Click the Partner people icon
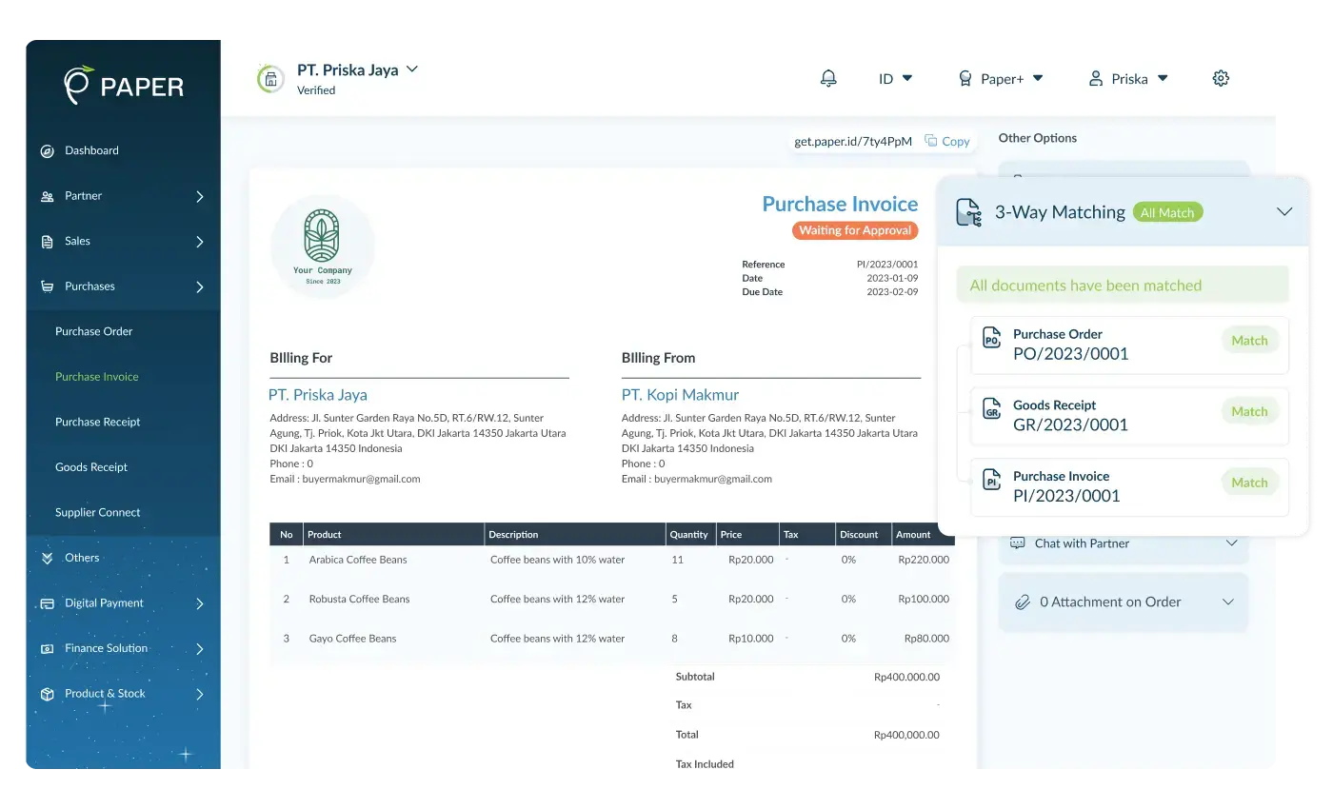This screenshot has height=809, width=1333. coord(47,196)
